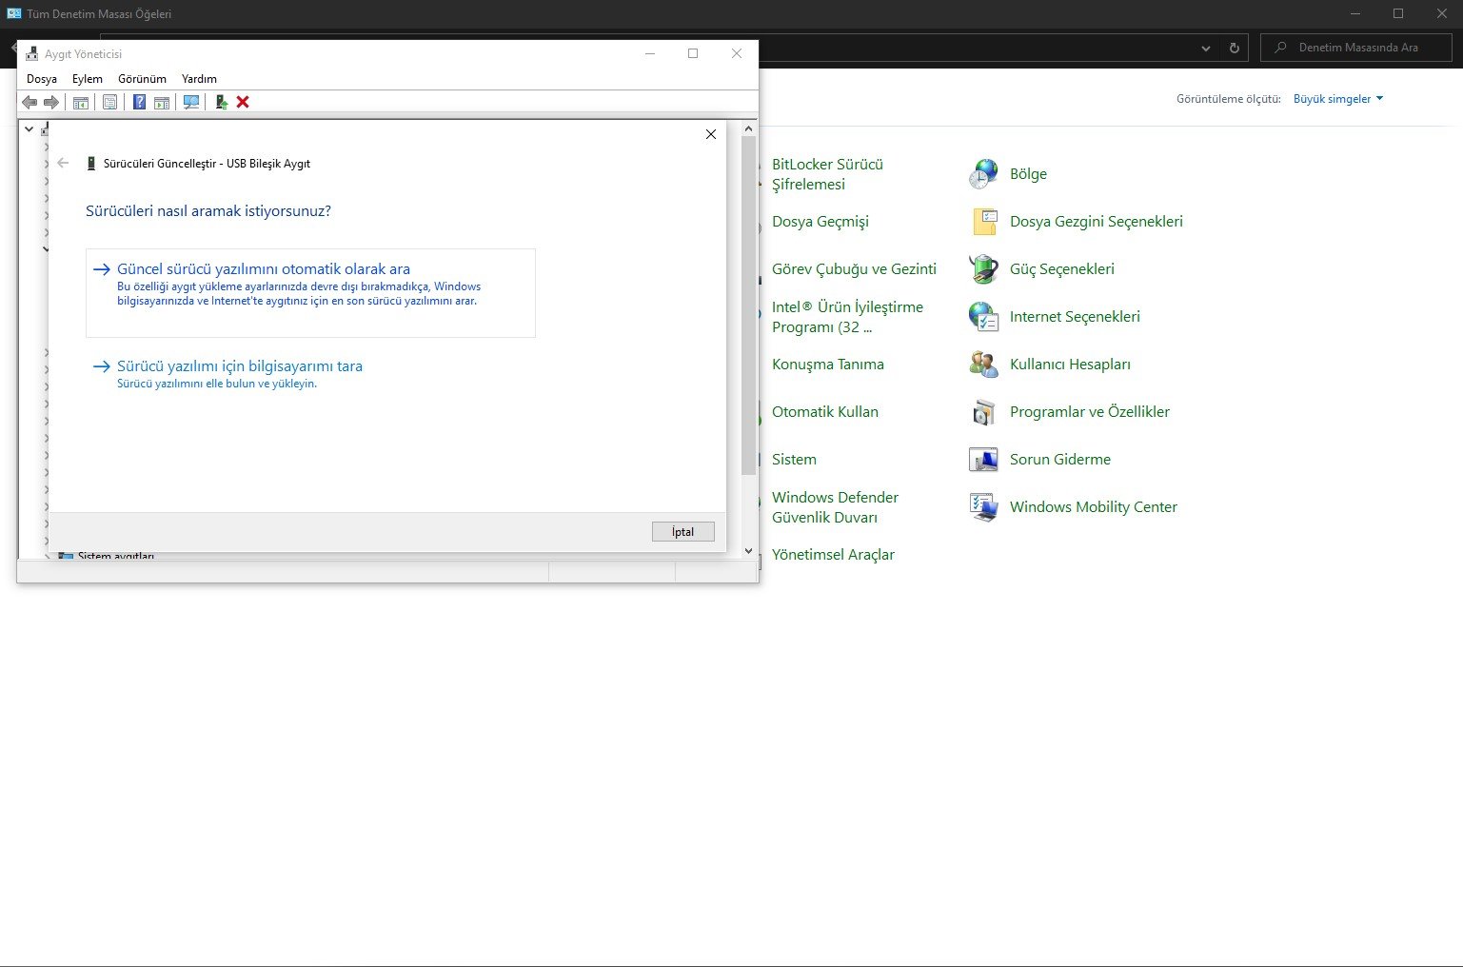Image resolution: width=1463 pixels, height=967 pixels.
Task: Open the Eylem menu
Action: click(87, 79)
